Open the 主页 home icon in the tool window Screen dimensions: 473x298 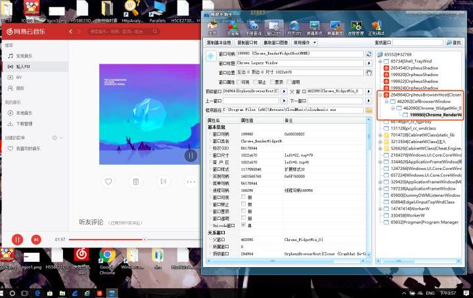212,28
